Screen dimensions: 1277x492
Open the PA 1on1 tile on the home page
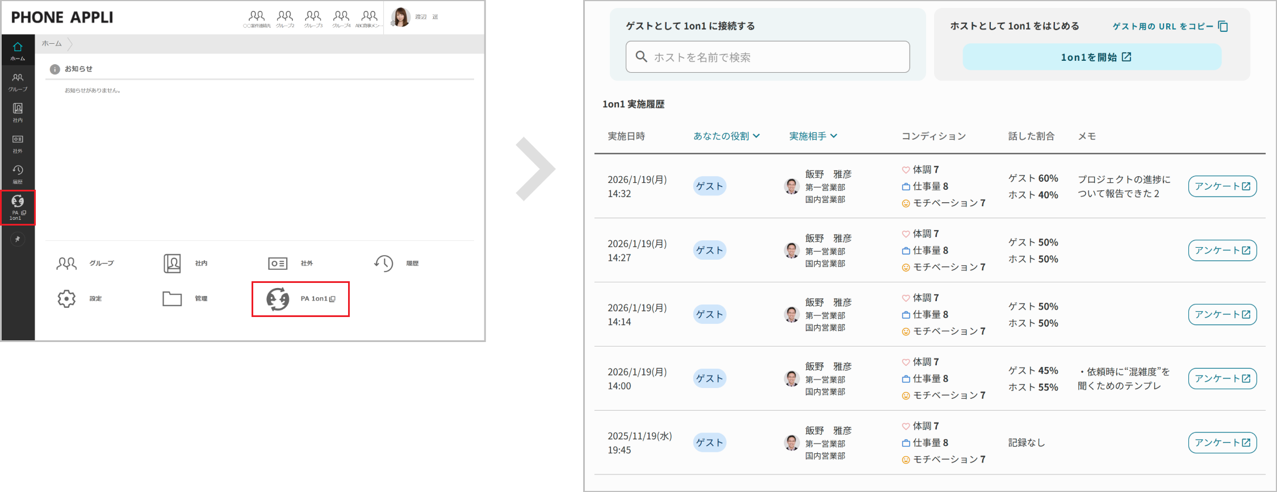point(300,299)
